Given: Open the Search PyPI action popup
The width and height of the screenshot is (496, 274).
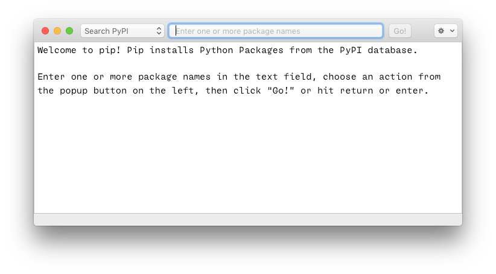Looking at the screenshot, I should point(122,31).
